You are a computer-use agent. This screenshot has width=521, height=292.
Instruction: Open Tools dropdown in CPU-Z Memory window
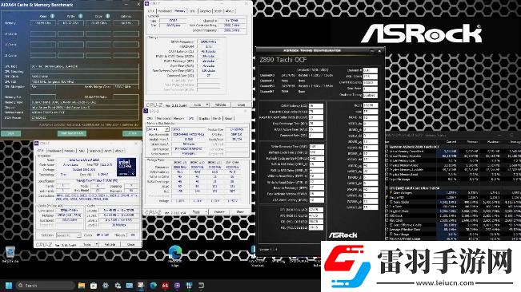201,105
